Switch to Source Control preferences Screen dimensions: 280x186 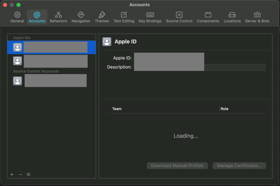click(179, 17)
